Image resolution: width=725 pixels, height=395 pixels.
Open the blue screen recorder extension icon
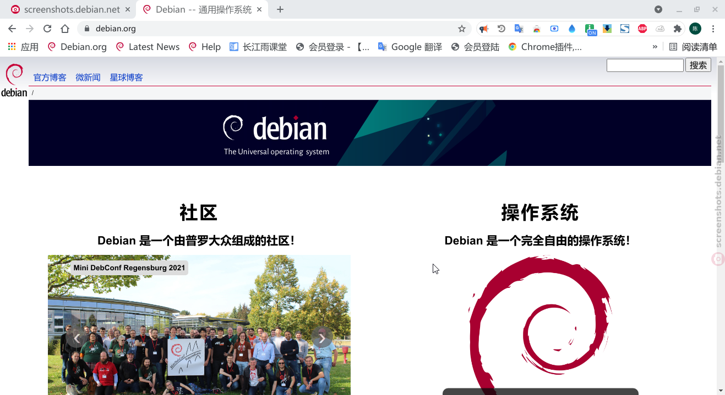554,29
